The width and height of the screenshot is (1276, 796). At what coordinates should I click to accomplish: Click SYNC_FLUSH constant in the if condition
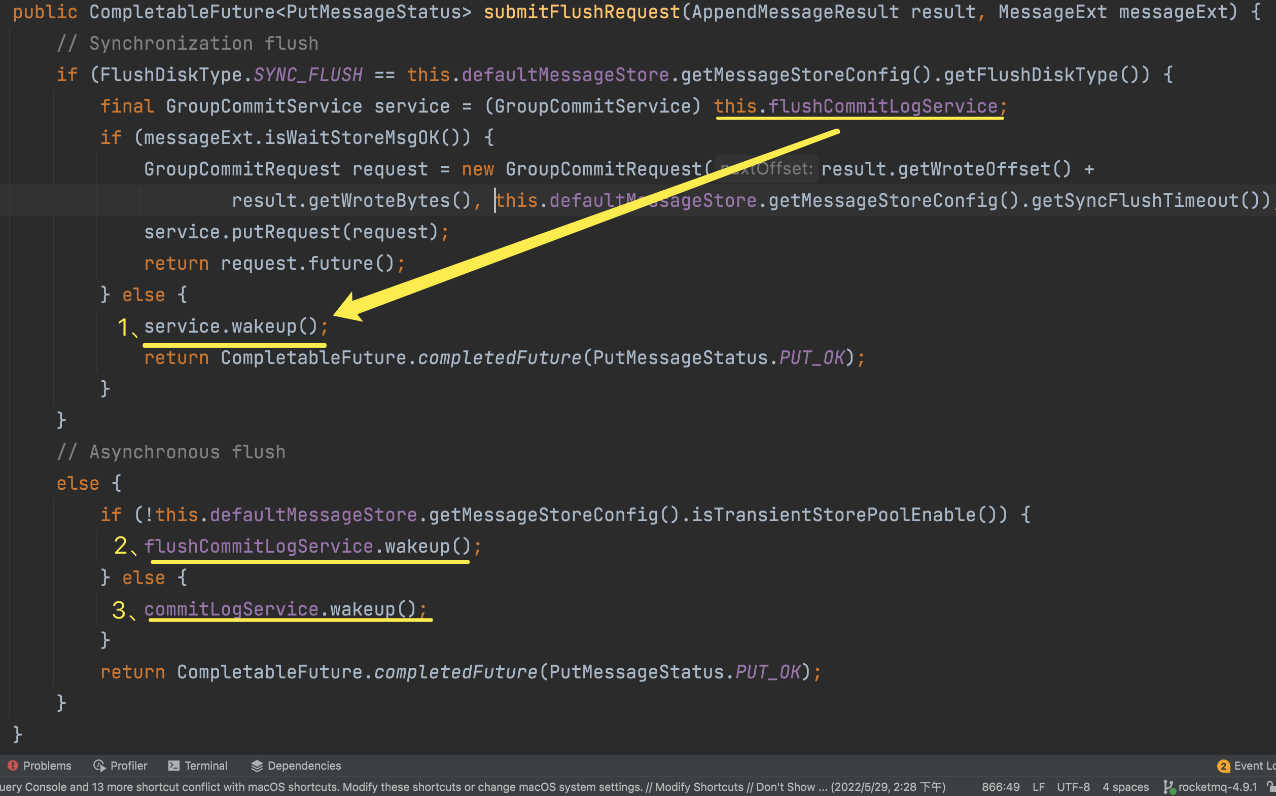click(308, 74)
